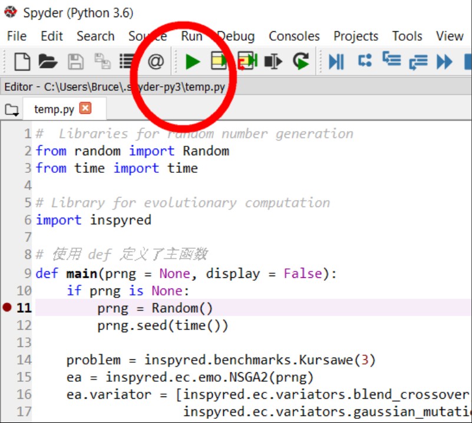Click the 'def main' function definition line
Viewport: 472px width, 423px height.
(186, 274)
